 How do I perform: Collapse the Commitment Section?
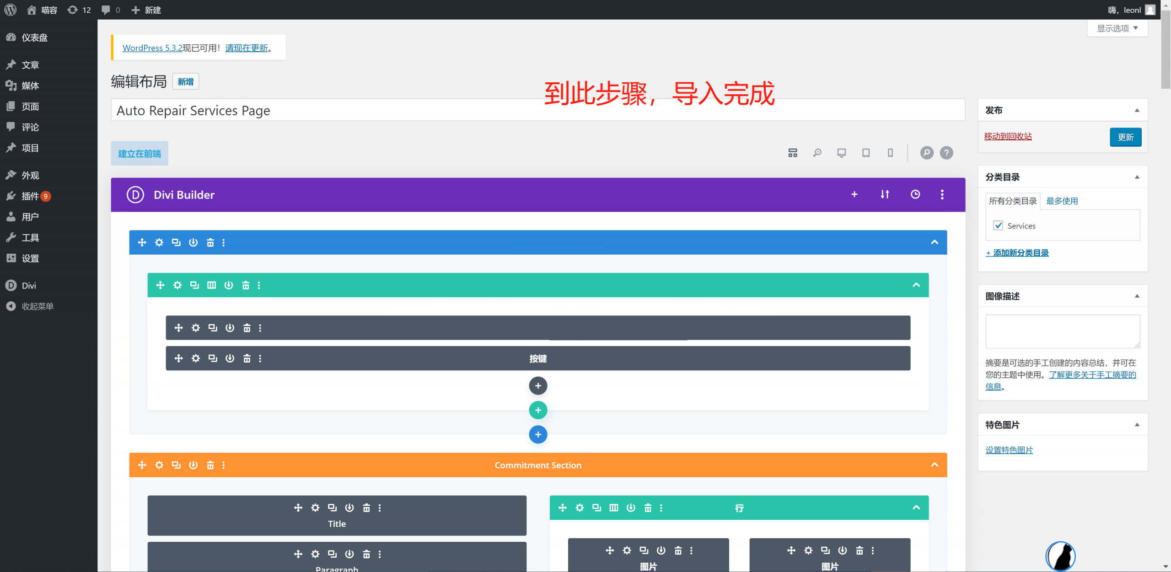click(935, 465)
